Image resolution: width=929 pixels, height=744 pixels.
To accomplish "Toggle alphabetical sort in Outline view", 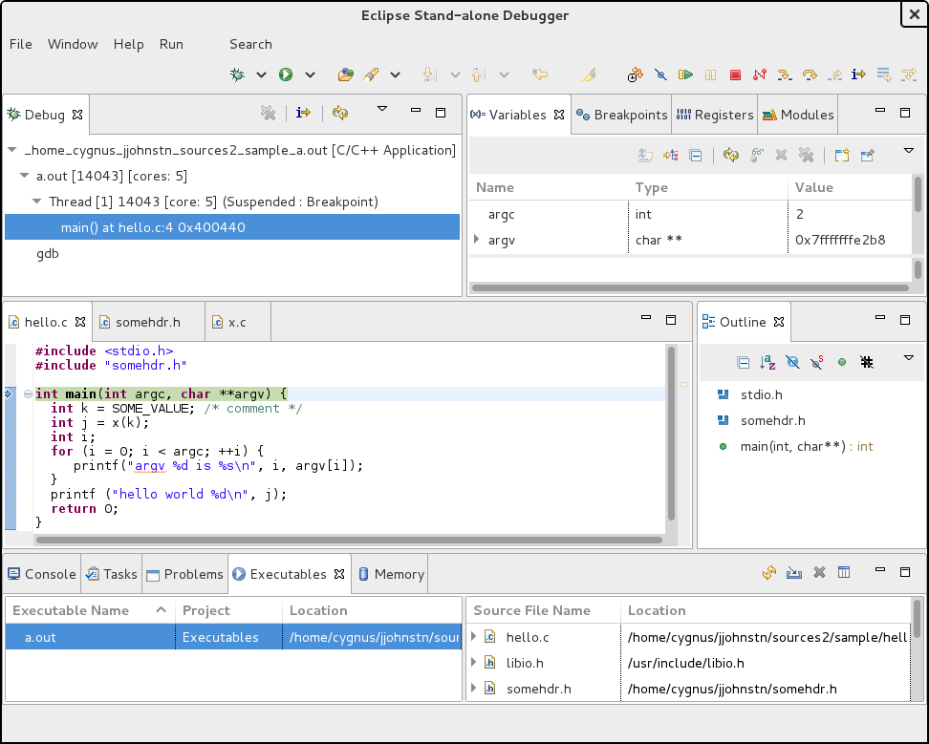I will pyautogui.click(x=767, y=362).
